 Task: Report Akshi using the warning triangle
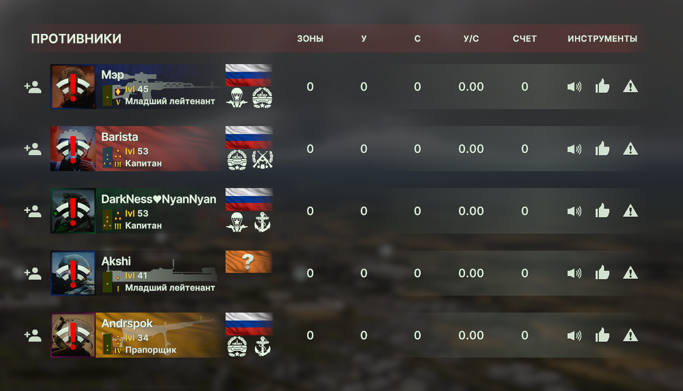pyautogui.click(x=630, y=272)
